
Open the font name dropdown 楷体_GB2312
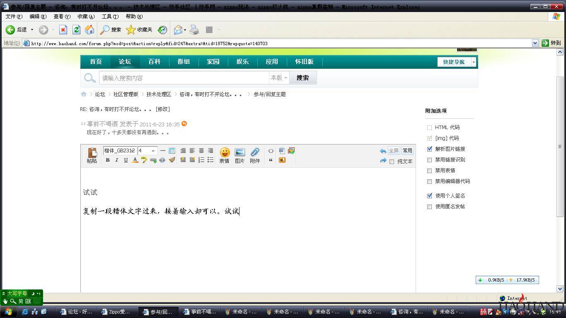click(120, 151)
